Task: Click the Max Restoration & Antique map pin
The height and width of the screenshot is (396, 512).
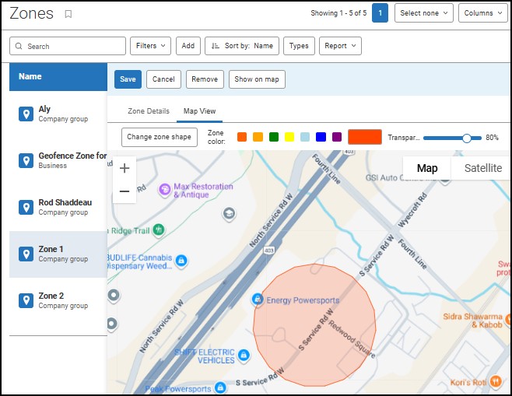Action: click(x=164, y=189)
